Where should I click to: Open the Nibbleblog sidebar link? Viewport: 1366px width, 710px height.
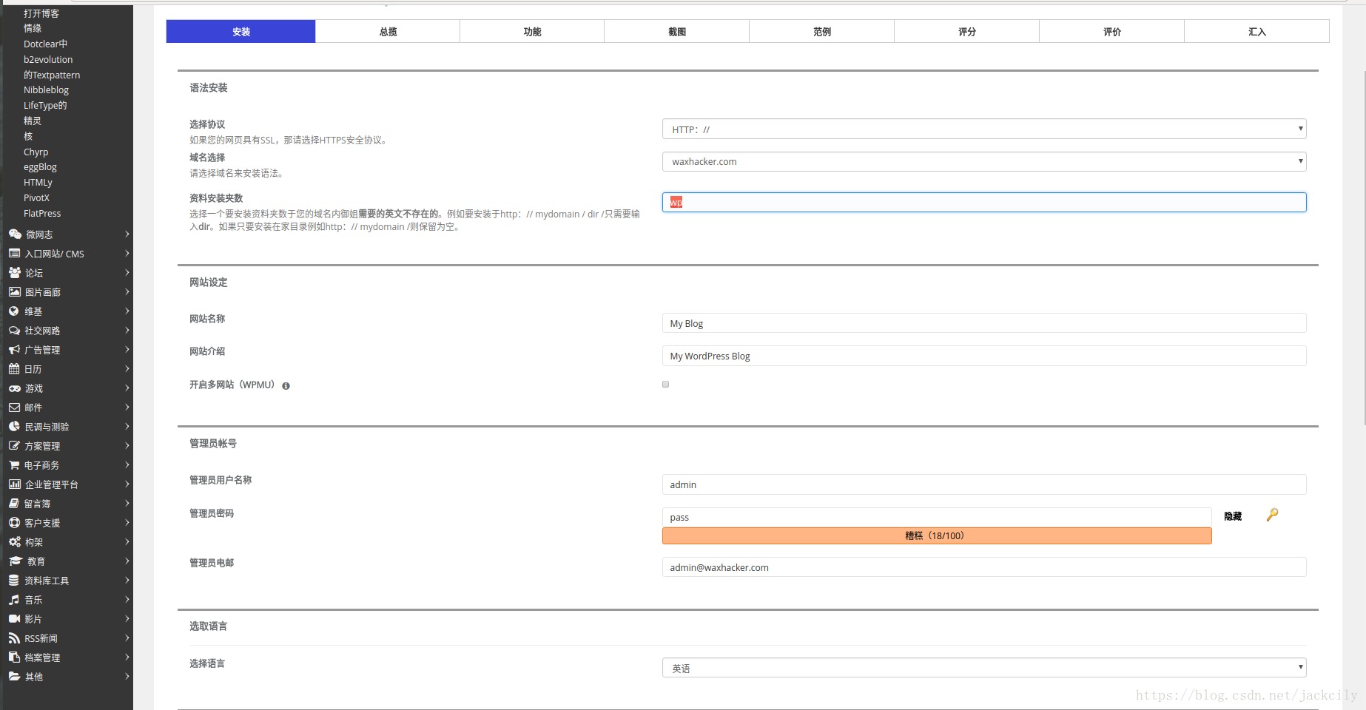(46, 89)
